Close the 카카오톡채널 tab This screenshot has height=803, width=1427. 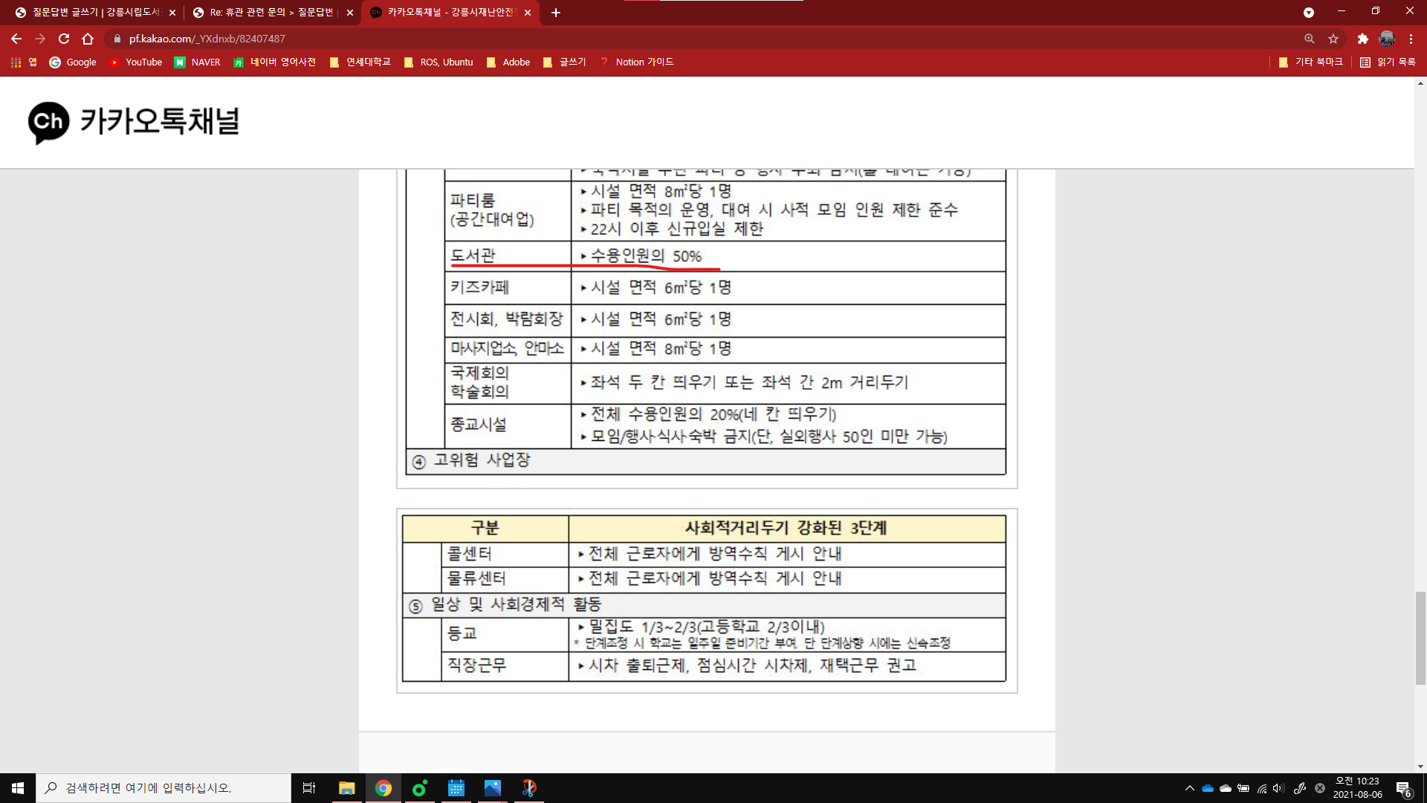[528, 13]
